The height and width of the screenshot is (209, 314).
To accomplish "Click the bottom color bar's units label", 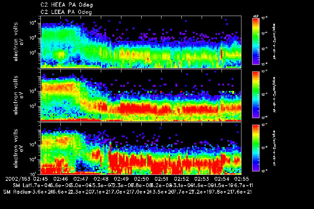I will pos(274,148).
